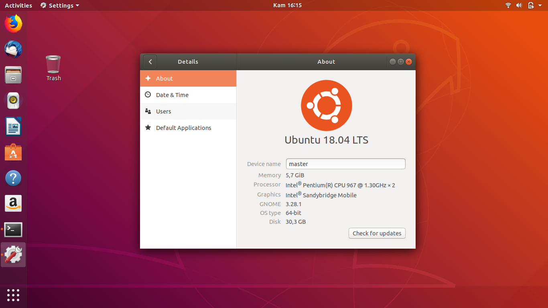Image resolution: width=548 pixels, height=308 pixels.
Task: Maximize the Settings window
Action: [401, 62]
